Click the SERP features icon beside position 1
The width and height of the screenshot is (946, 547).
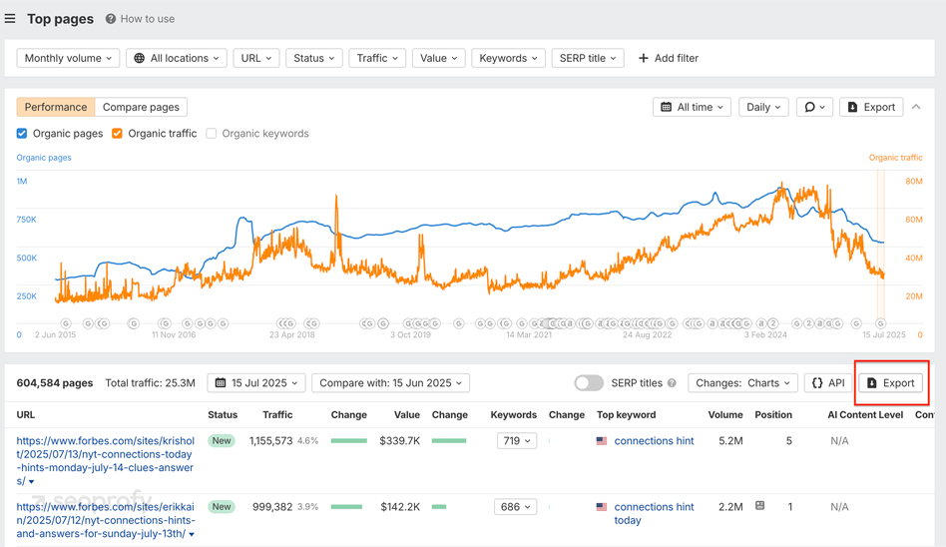click(x=760, y=505)
